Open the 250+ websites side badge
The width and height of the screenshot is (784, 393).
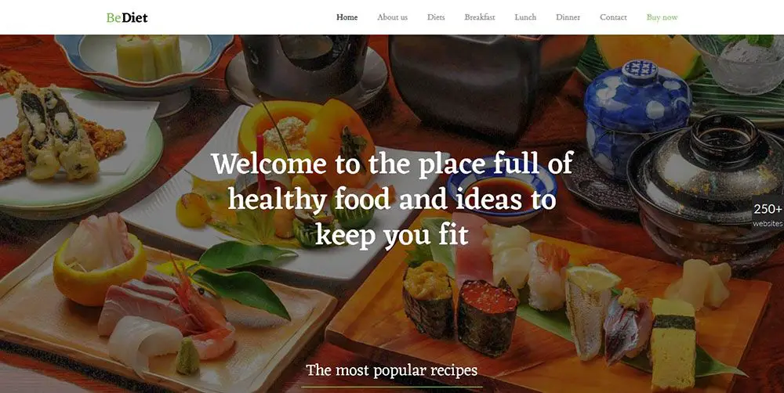(x=768, y=215)
